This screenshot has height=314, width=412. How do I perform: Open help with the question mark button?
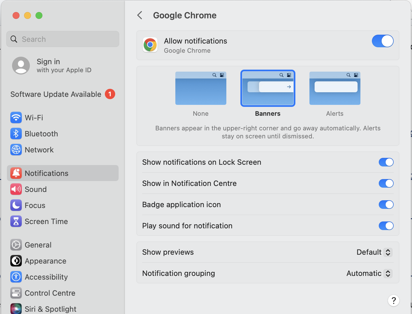(x=393, y=301)
